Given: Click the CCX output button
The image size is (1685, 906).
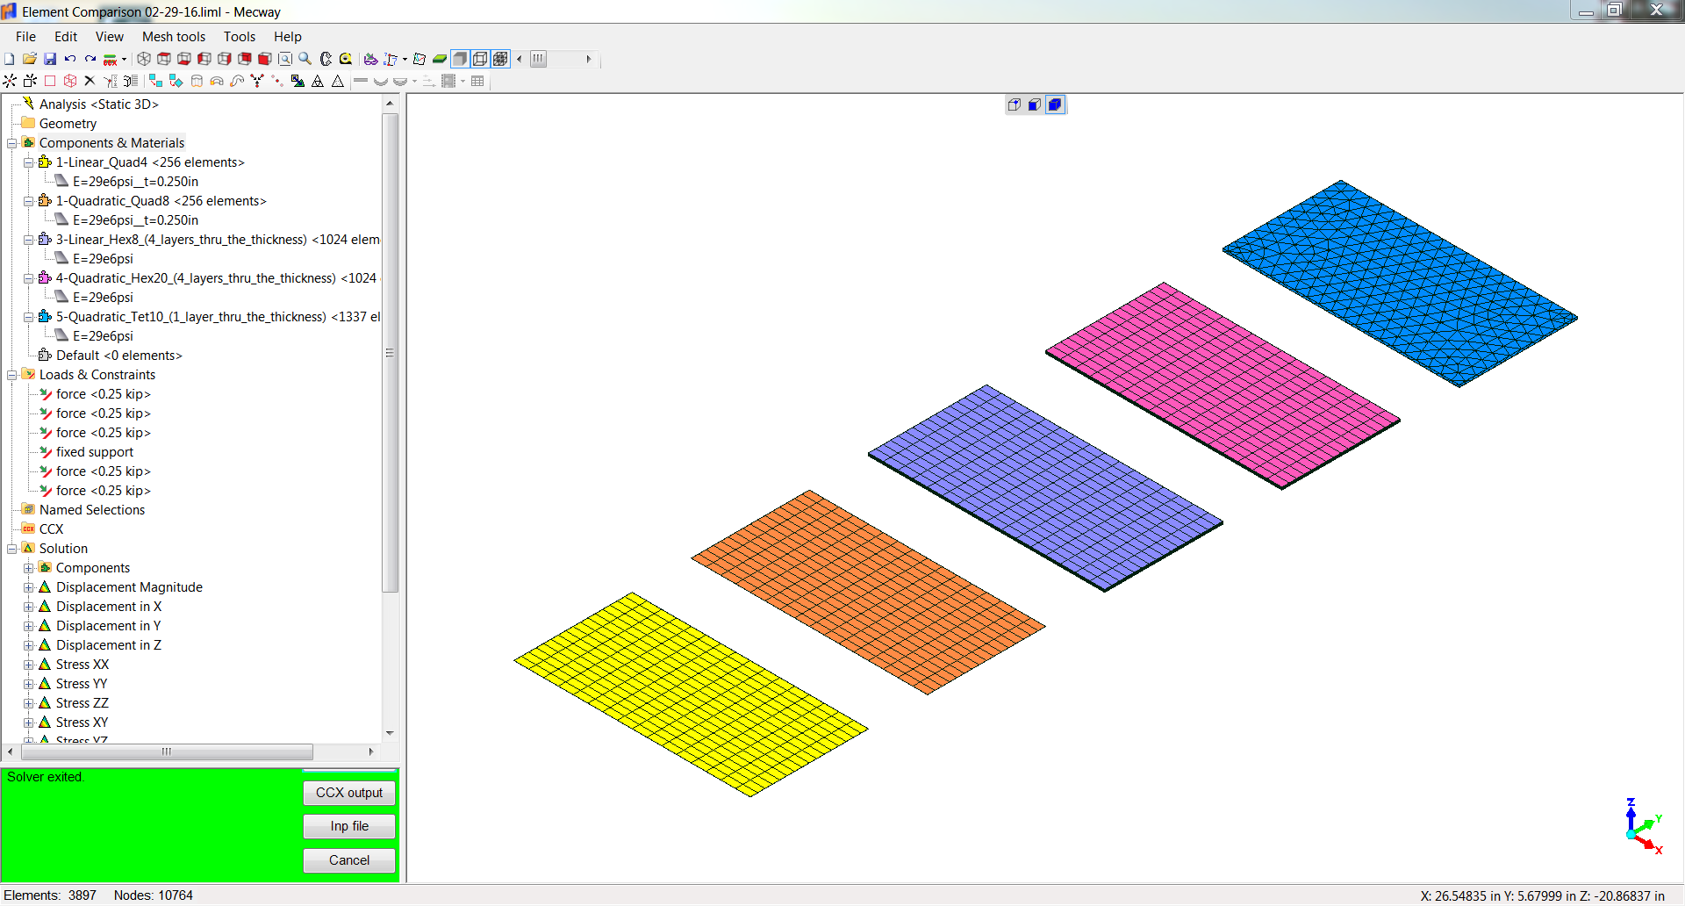Looking at the screenshot, I should pyautogui.click(x=348, y=793).
